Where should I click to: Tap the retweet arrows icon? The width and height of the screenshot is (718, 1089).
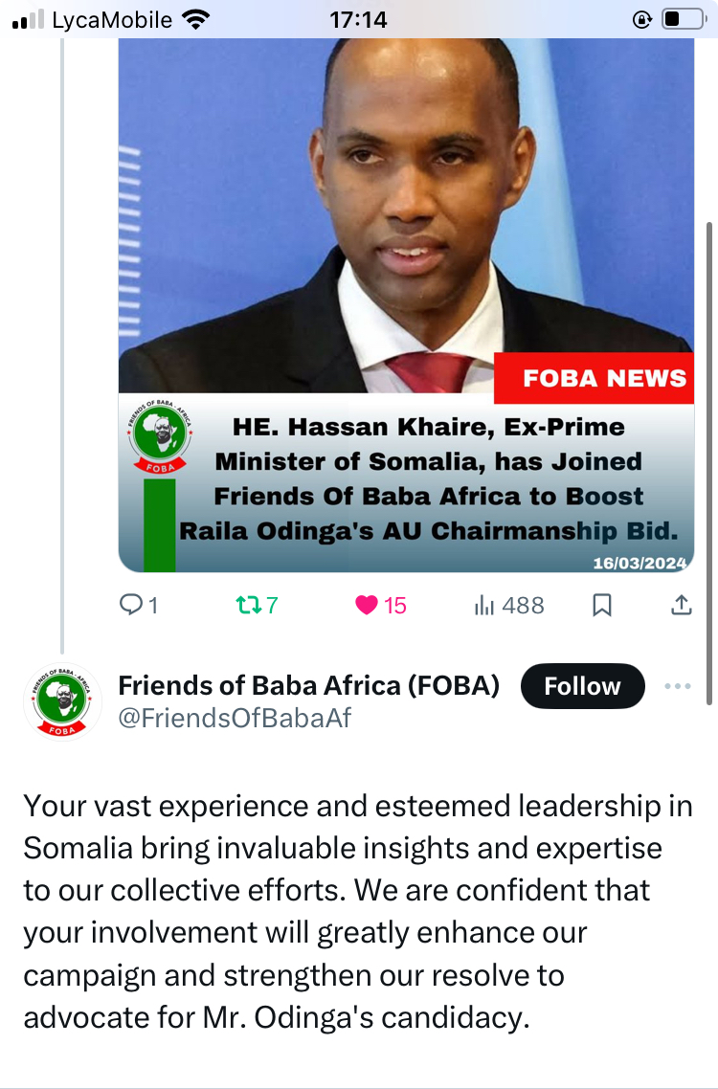click(x=249, y=605)
